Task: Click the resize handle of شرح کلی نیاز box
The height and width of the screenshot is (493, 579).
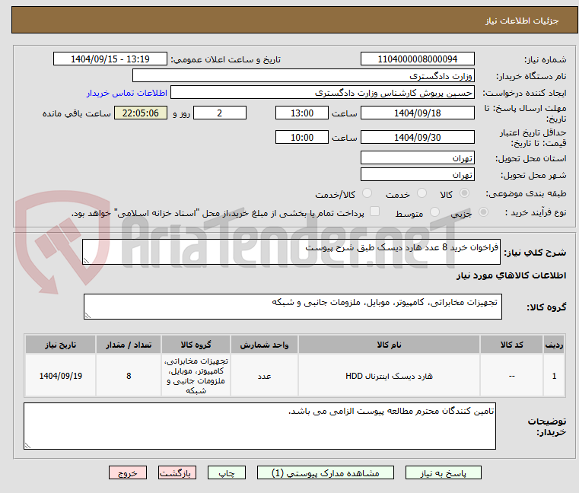Action: (87, 261)
